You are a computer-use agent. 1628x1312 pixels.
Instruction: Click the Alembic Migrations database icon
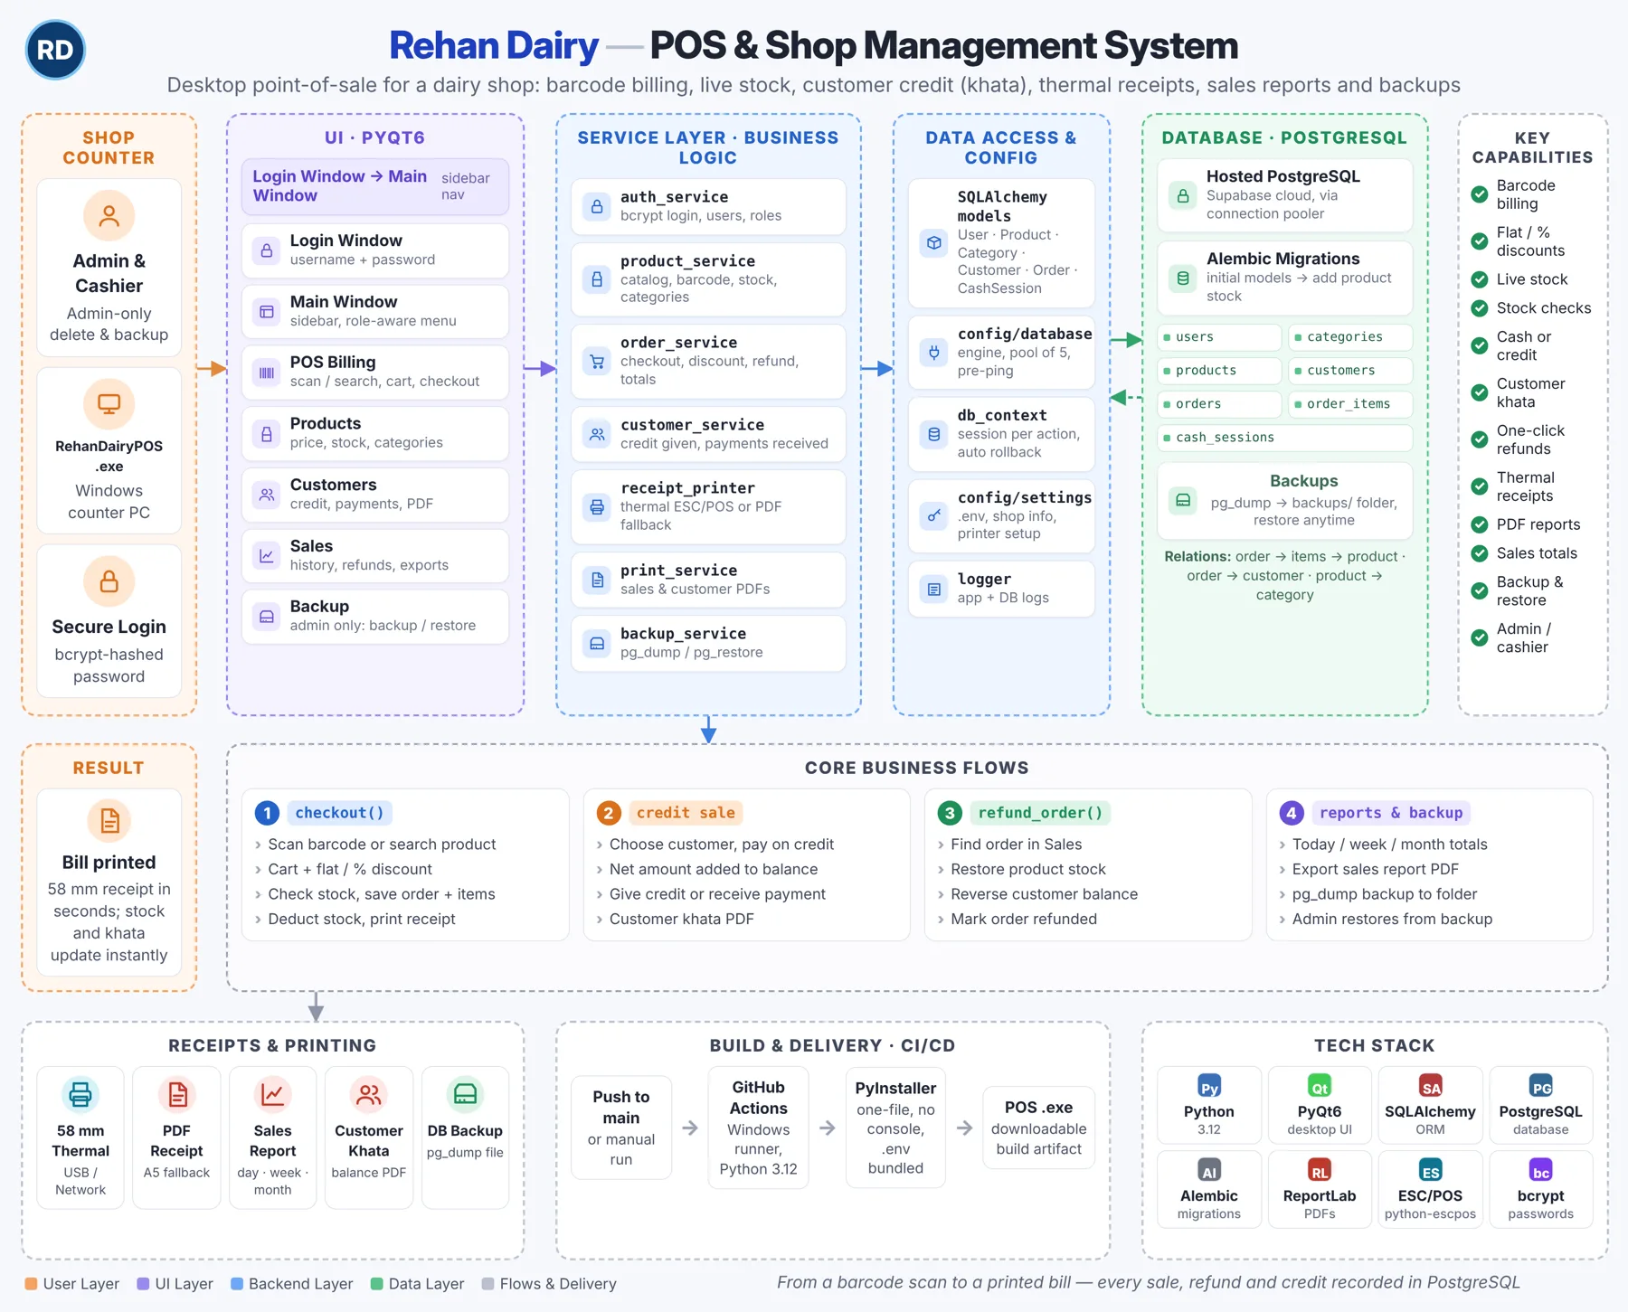1183,278
